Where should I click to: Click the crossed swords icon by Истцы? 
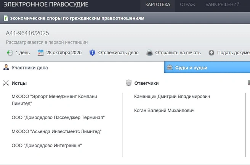(x=6, y=83)
